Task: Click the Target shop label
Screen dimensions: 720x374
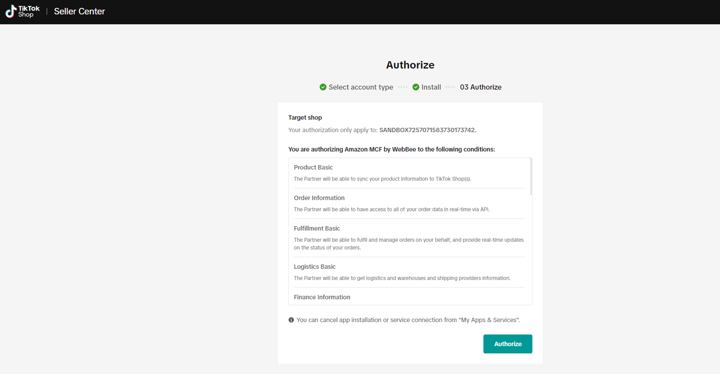Action: [x=305, y=117]
